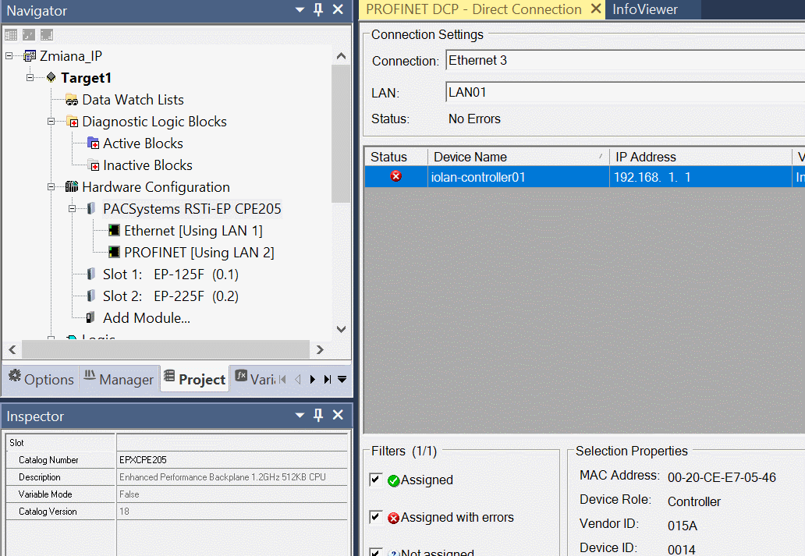Open the Navigator panel options dropdown arrow

pyautogui.click(x=300, y=10)
